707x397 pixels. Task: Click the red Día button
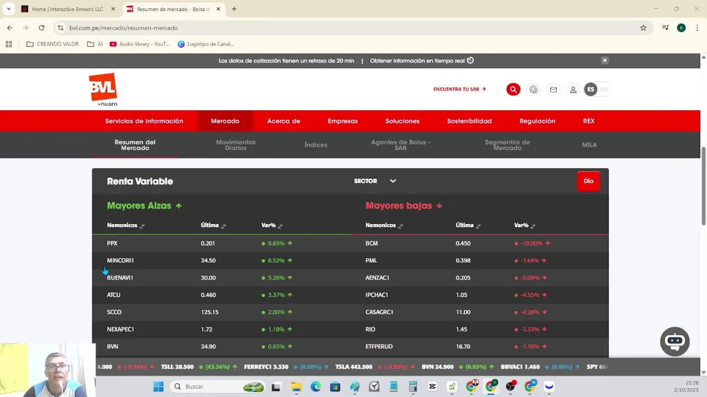click(x=589, y=181)
